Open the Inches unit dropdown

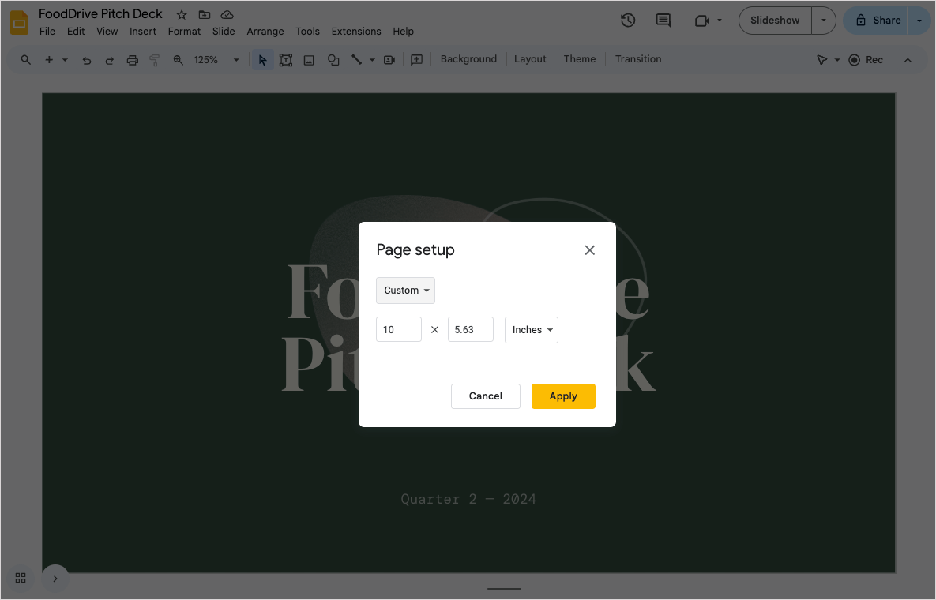click(532, 330)
